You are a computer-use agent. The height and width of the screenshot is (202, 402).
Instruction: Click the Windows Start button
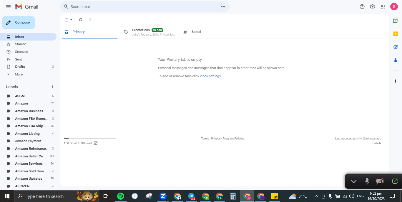pyautogui.click(x=7, y=196)
